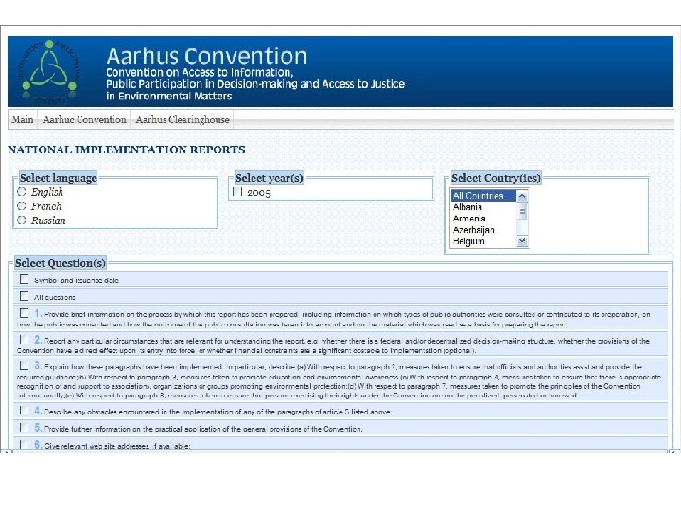Select All Countries in the country list

483,196
